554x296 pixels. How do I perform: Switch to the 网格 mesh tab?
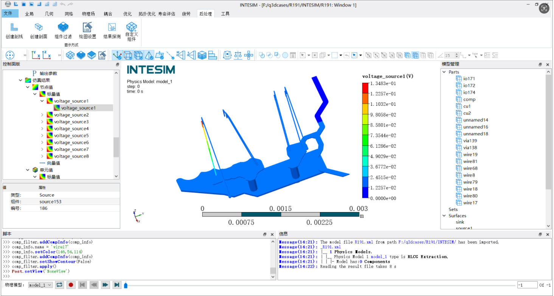[69, 14]
